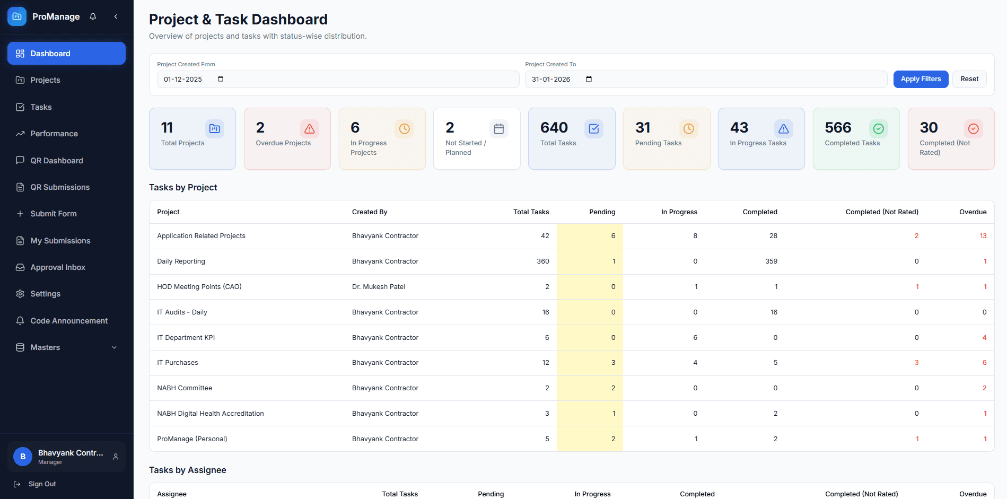Collapse the sidebar using the chevron
The image size is (1007, 499).
click(x=116, y=16)
